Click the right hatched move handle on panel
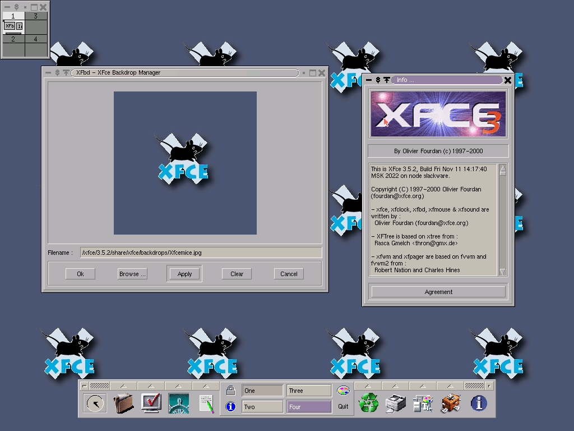Screen dimensions: 574x431 point(474,386)
